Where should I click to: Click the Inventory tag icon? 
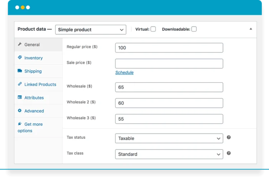click(x=20, y=58)
